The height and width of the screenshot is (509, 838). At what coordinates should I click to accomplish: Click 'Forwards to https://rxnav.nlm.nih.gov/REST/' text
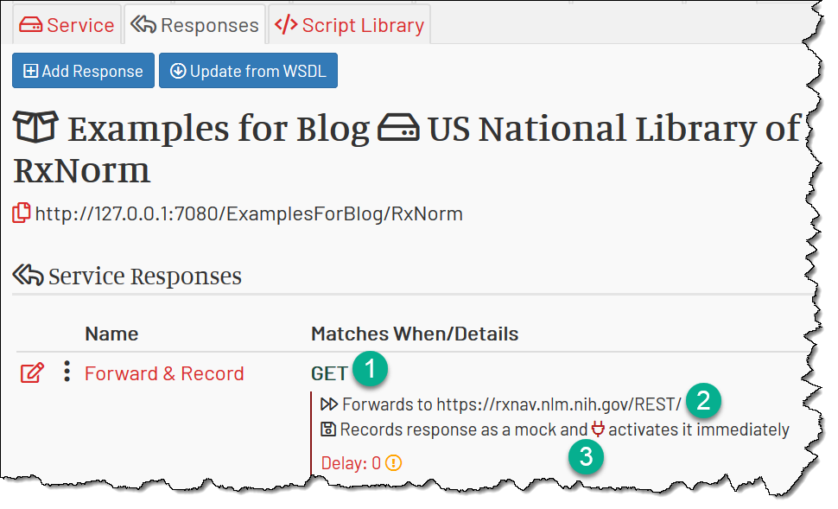click(512, 404)
